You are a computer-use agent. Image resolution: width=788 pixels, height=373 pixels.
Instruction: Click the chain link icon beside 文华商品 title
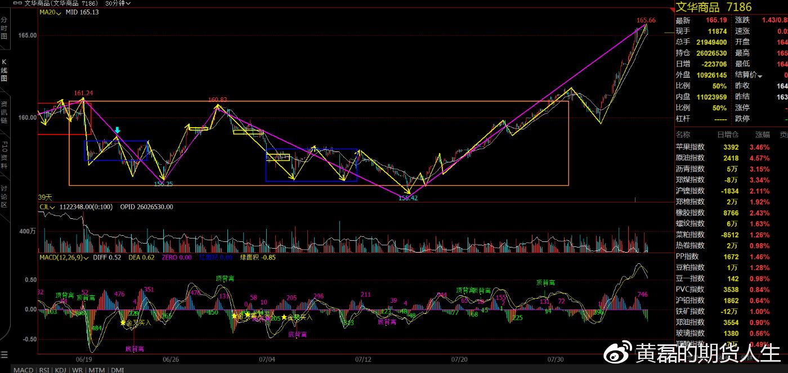pyautogui.click(x=18, y=3)
